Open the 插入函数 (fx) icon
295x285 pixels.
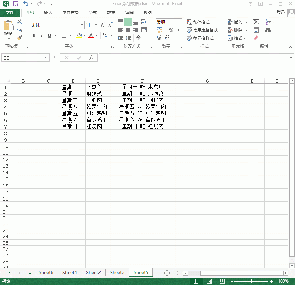tap(91, 58)
